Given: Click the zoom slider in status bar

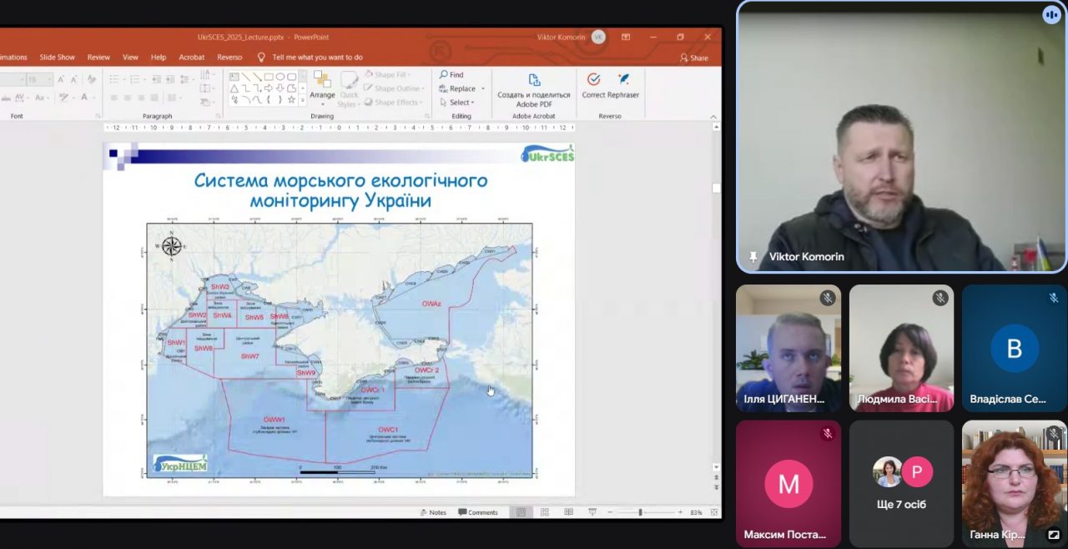Looking at the screenshot, I should click(x=640, y=512).
